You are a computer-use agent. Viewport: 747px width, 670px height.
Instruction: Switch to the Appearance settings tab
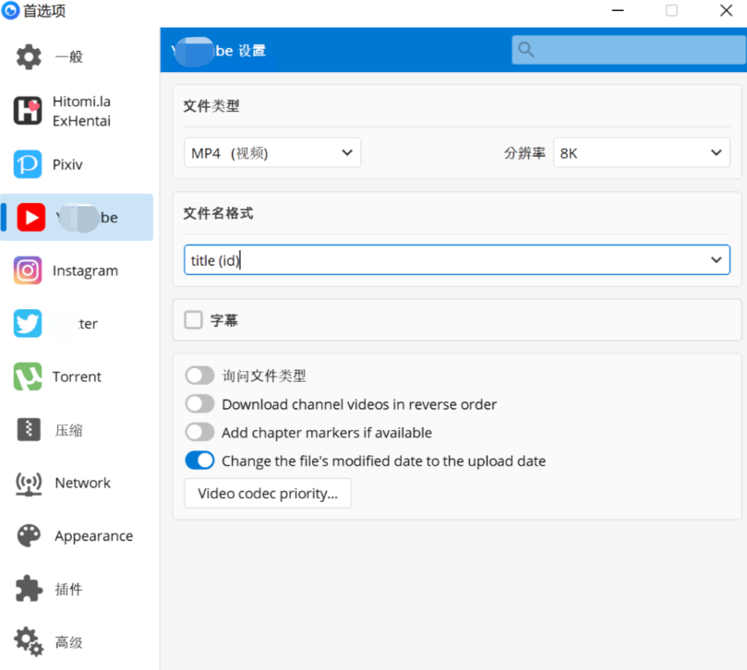point(77,535)
